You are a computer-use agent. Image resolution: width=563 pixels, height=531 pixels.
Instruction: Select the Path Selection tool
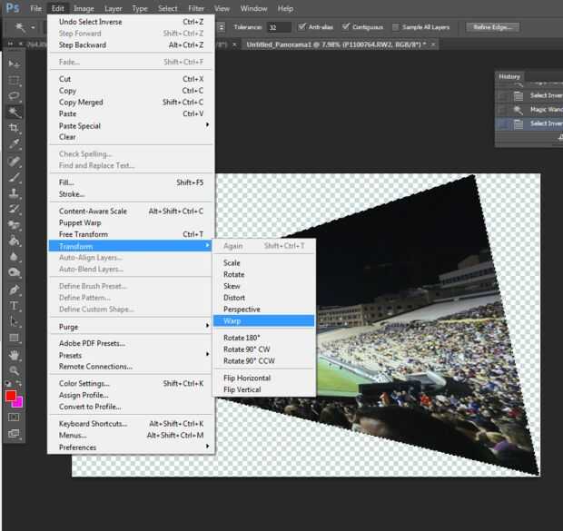pos(14,321)
